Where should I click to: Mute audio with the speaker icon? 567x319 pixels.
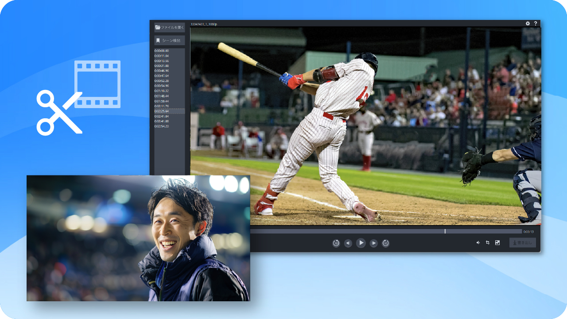pyautogui.click(x=478, y=243)
